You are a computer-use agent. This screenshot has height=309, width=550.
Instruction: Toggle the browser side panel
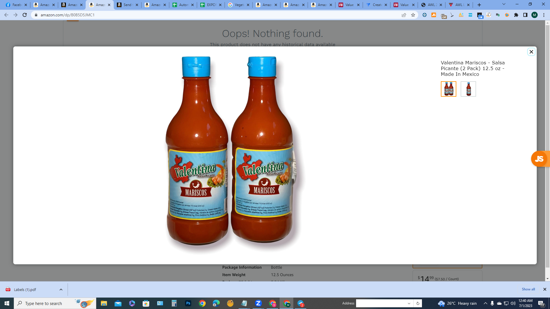coord(525,15)
